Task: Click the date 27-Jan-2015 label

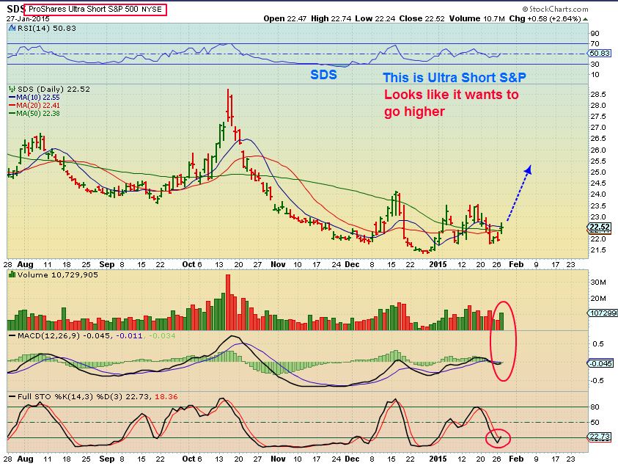Action: click(28, 18)
